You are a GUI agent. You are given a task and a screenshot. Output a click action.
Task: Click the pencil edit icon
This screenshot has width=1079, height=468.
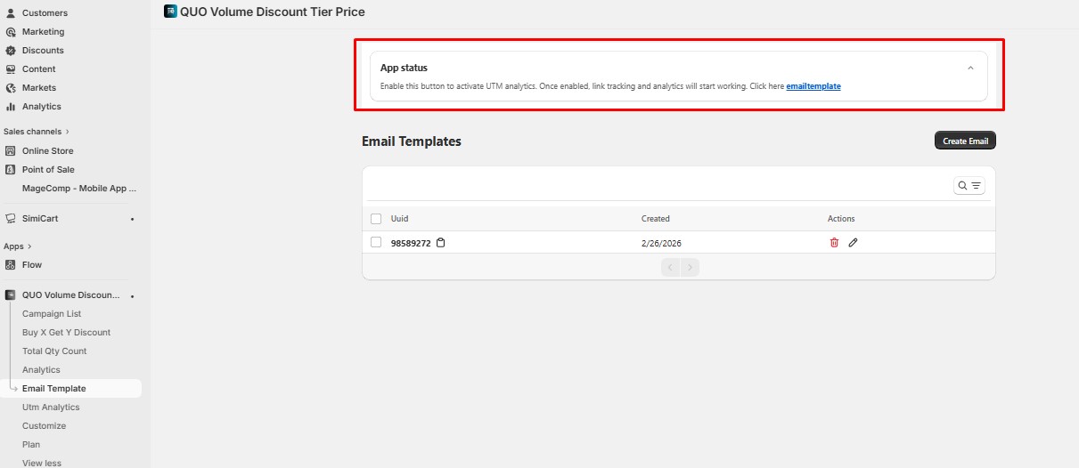click(853, 242)
